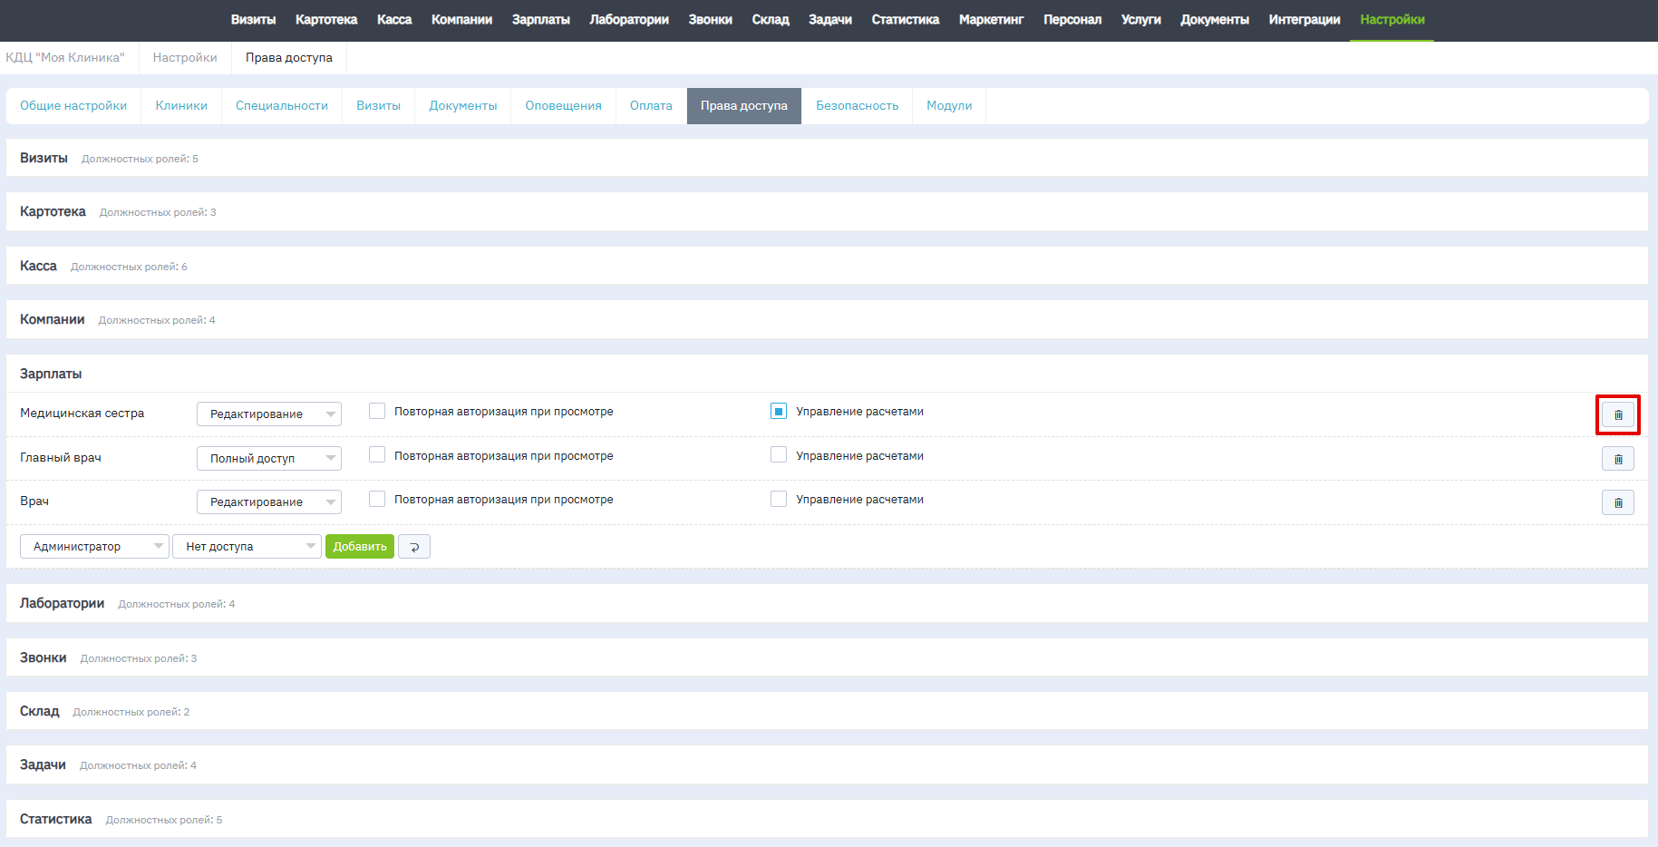Collapse the Зарплаты section header
Image resolution: width=1658 pixels, height=847 pixels.
point(51,374)
